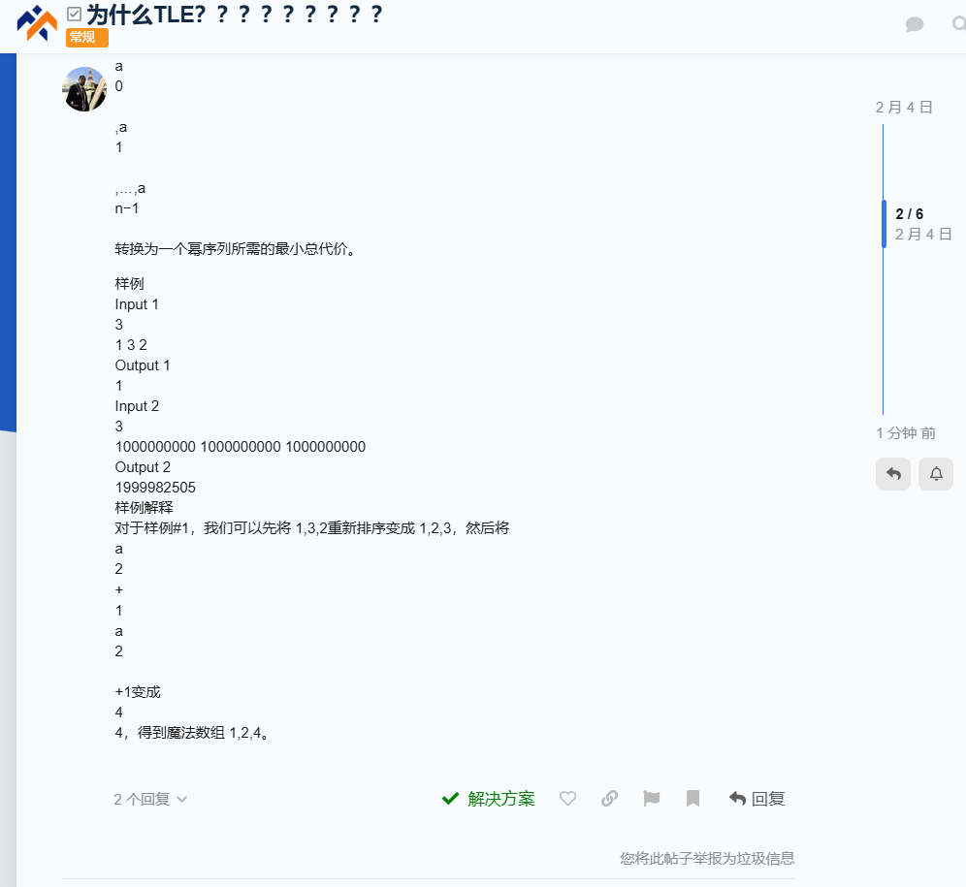
Task: Open the bell notification level selector
Action: [x=936, y=474]
